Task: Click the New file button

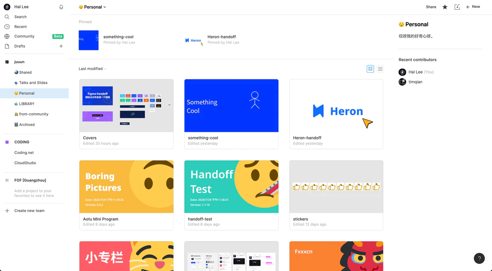Action: pos(473,7)
